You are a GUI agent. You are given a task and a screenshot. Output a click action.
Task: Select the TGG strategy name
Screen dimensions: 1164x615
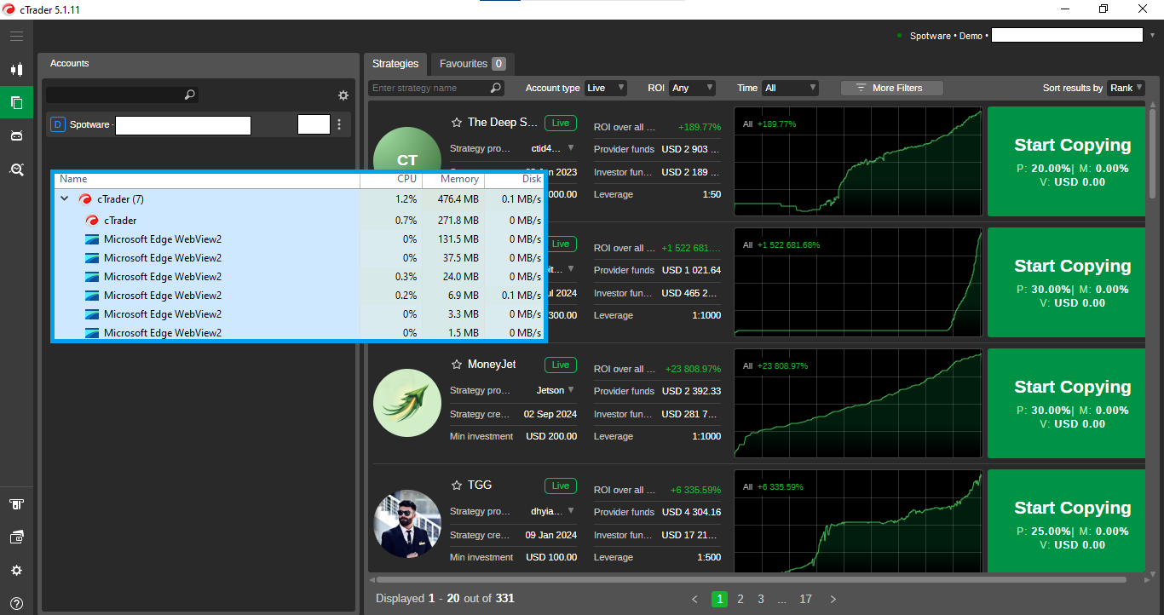click(480, 486)
